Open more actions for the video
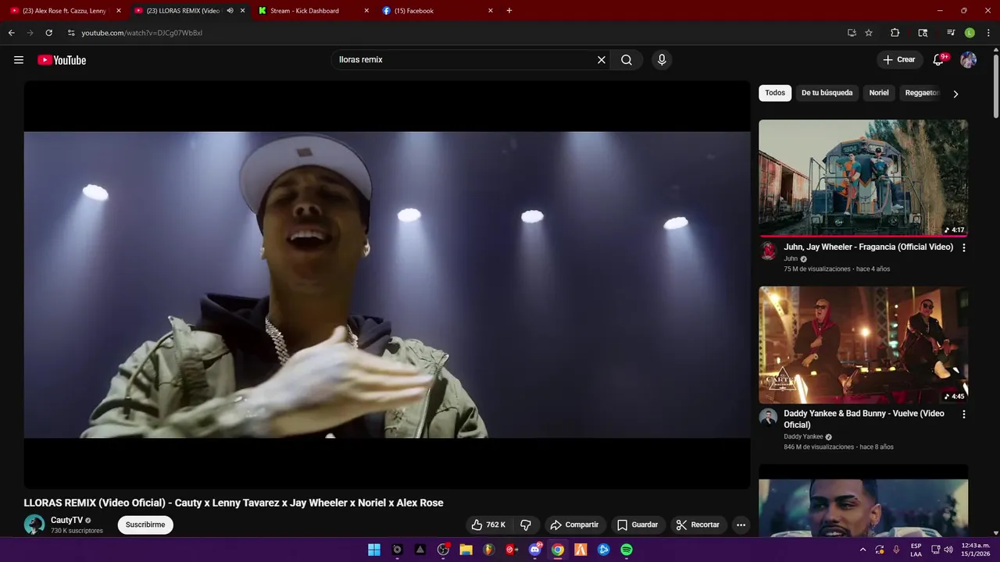The image size is (1000, 562). [741, 525]
